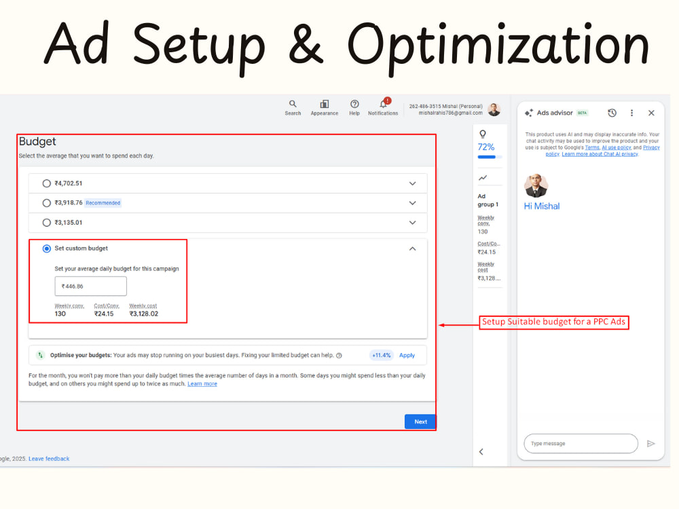Collapse the side panel with left chevron
Screen dimensions: 679x509
tap(481, 451)
